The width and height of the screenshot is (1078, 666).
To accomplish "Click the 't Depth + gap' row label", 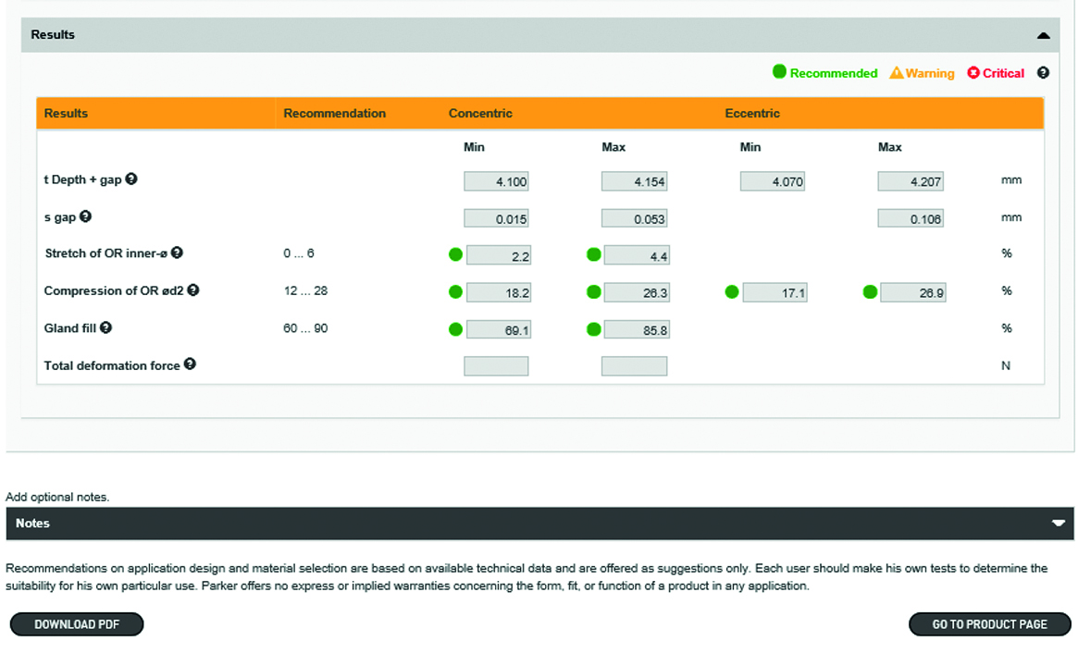I will pyautogui.click(x=82, y=179).
